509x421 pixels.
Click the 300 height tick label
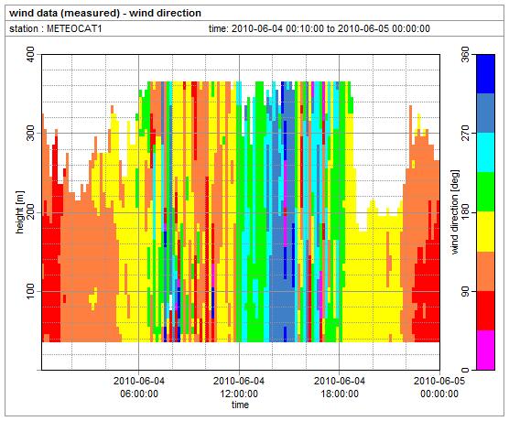point(30,134)
